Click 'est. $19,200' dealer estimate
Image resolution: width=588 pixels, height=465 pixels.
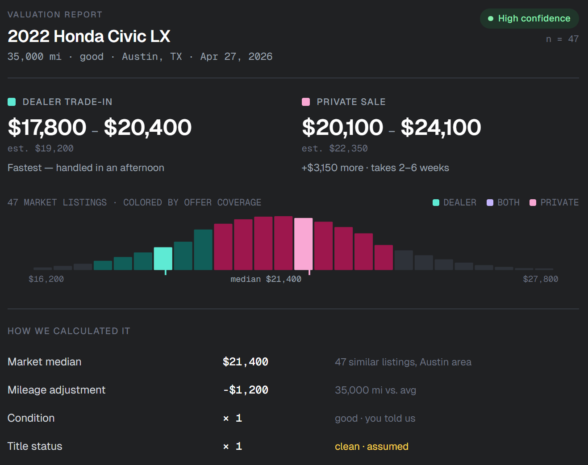(x=41, y=148)
